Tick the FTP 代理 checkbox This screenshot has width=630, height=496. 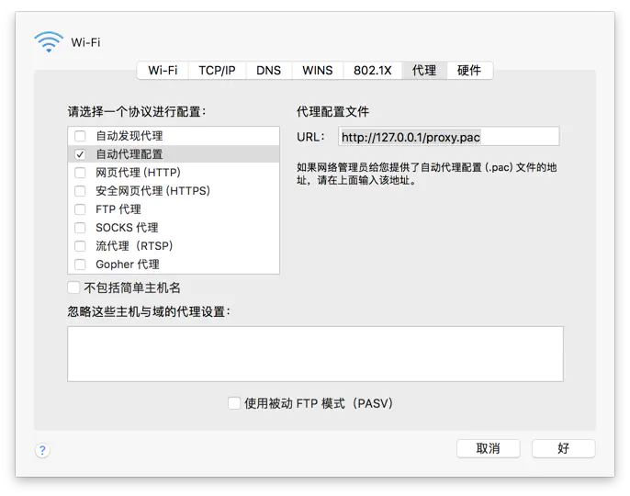click(80, 209)
